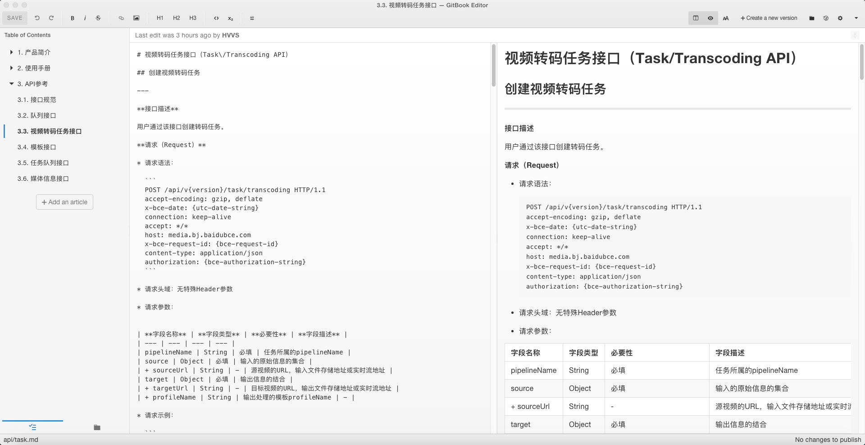865x445 pixels.
Task: Click the 'host: media.bj.baidubce.com' line in the editor
Action: coord(198,235)
